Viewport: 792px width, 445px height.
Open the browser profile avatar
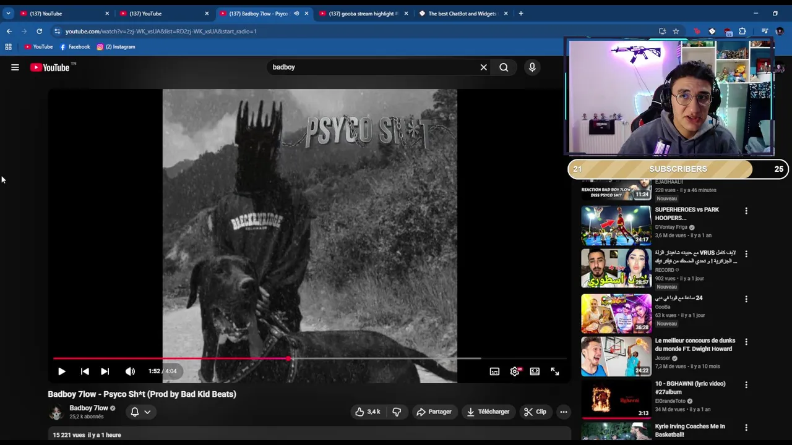click(x=780, y=31)
